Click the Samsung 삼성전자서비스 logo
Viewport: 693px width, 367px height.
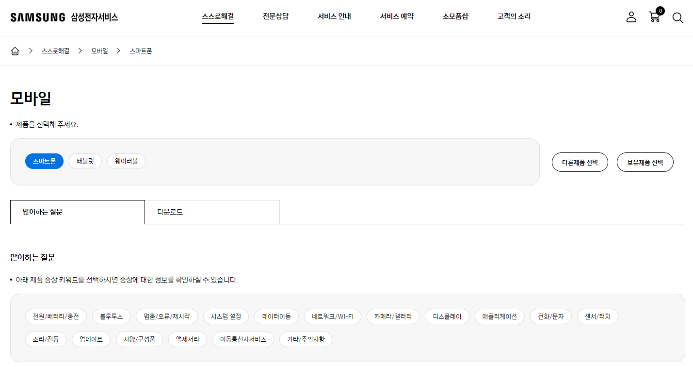coord(64,17)
